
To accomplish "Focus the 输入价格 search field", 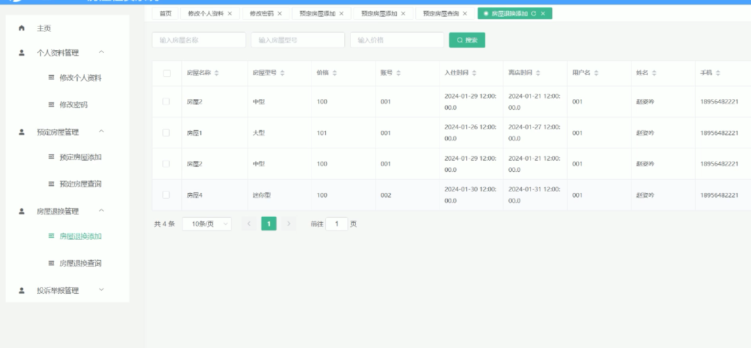I will [x=397, y=40].
